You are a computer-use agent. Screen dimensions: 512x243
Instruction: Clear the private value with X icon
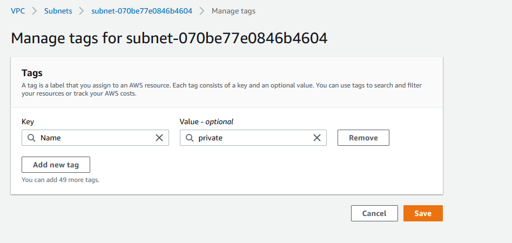coord(316,138)
